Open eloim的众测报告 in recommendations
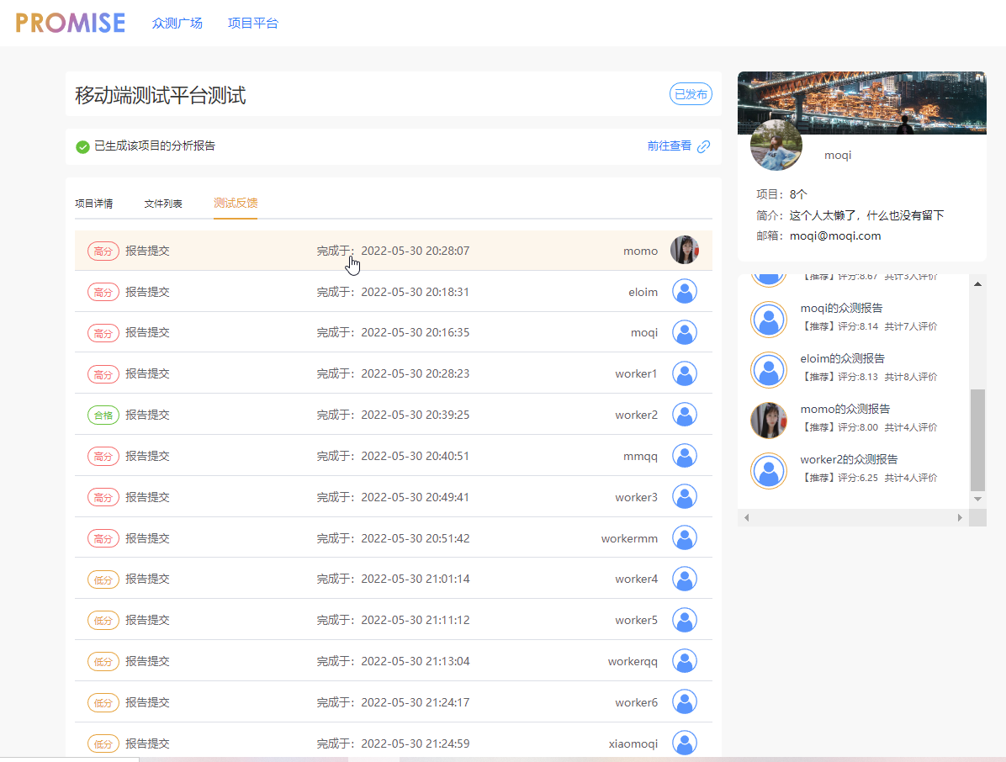Screen dimensions: 1006x762 [842, 358]
